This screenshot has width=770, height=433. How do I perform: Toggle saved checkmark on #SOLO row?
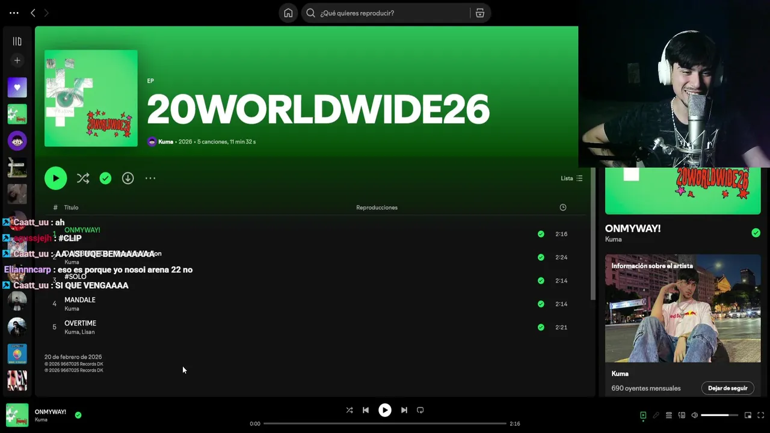[541, 280]
